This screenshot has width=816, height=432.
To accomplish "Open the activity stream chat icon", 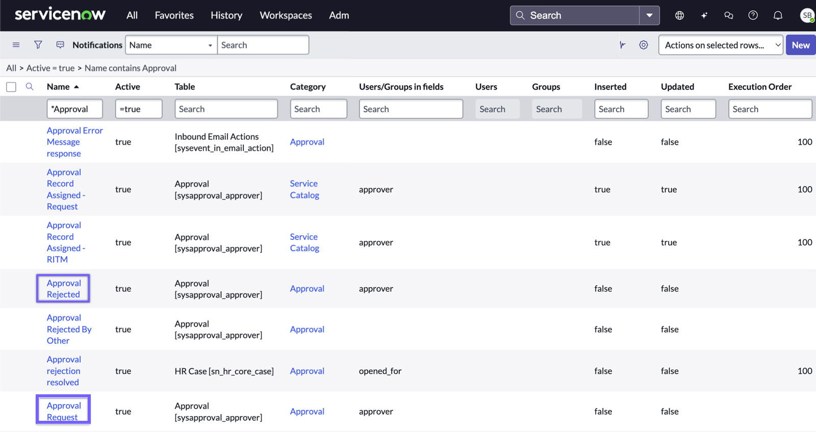I will 60,45.
